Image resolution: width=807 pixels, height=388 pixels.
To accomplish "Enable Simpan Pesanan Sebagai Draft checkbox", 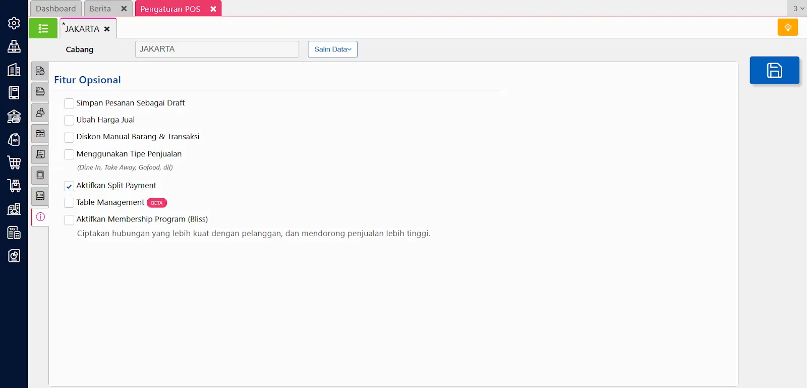I will click(x=69, y=103).
